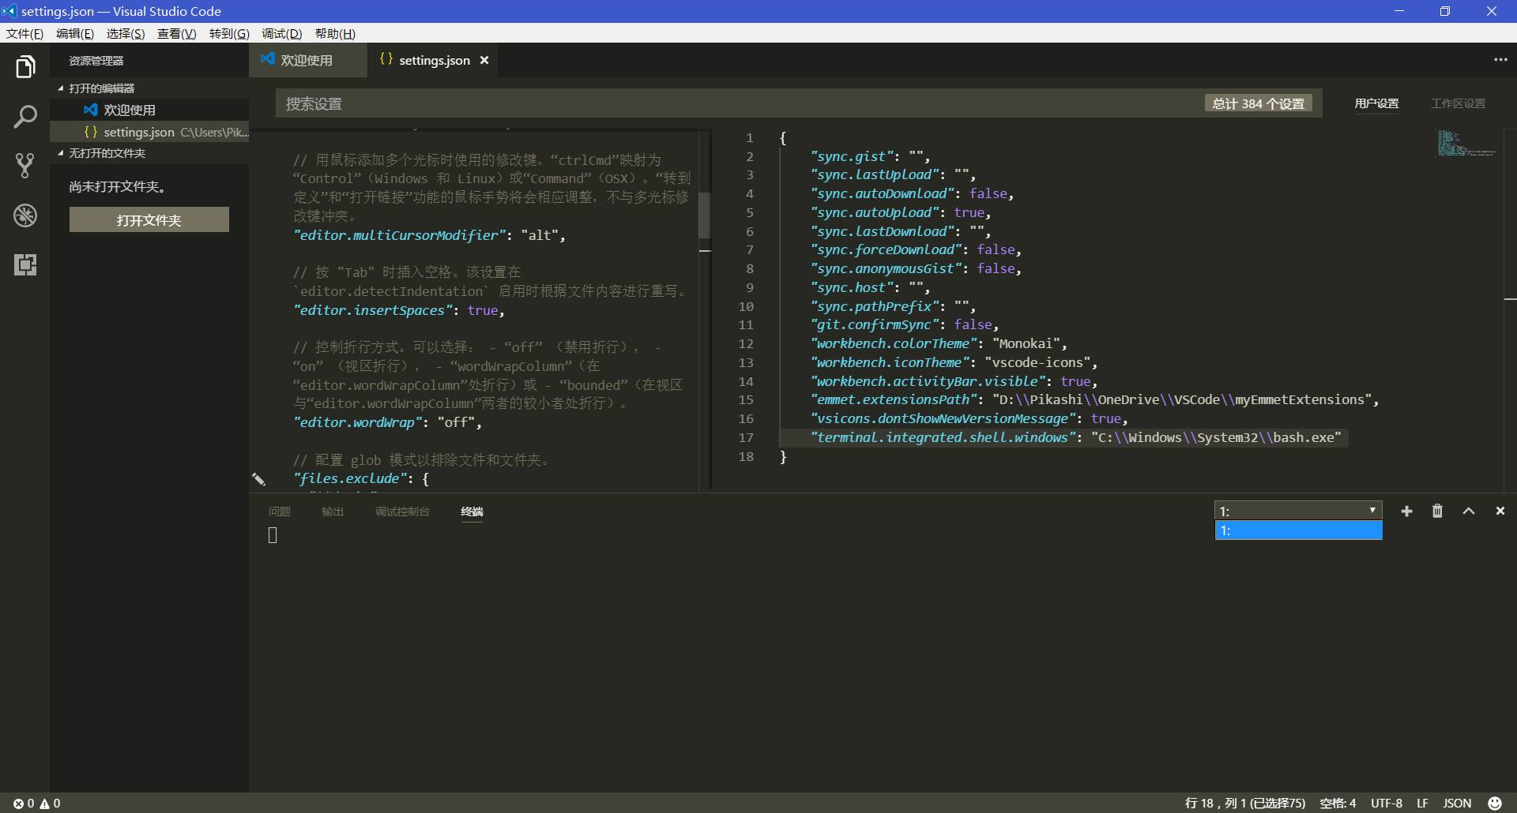Open the Explorer view icon
Viewport: 1517px width, 813px height.
click(25, 67)
